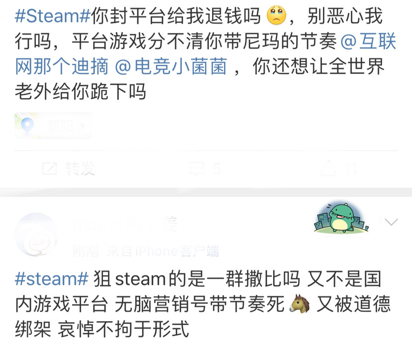Click the map pin location icon
Viewport: 412px width, 348px height.
click(x=27, y=126)
